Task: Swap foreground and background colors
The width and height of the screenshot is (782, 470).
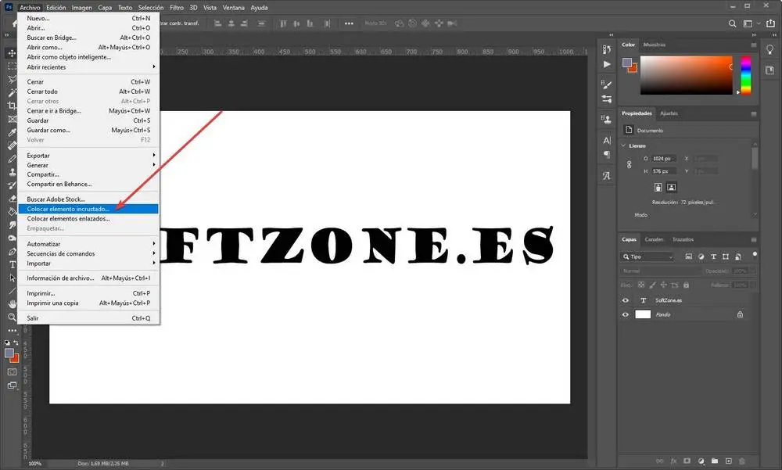Action: (16, 343)
